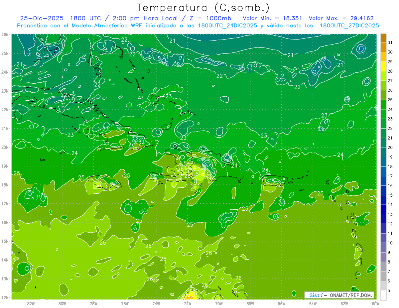
Task: Pick the yellow legend swatch between 28 and 29
Action: point(383,66)
